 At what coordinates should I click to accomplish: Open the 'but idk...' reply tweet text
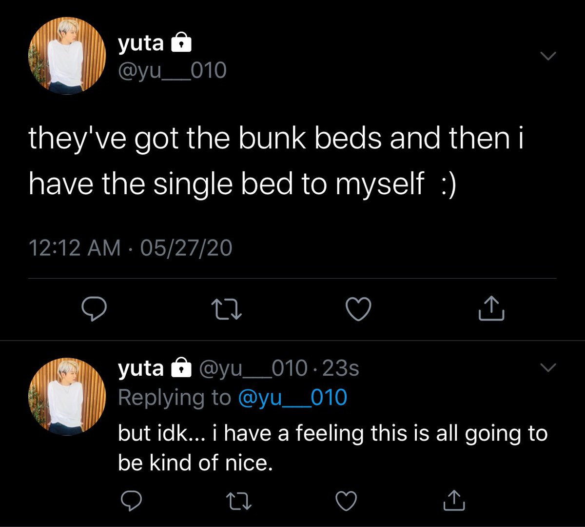(331, 448)
